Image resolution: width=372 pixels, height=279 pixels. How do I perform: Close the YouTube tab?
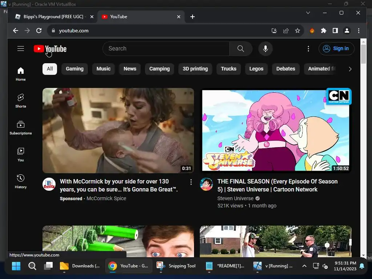pyautogui.click(x=179, y=17)
